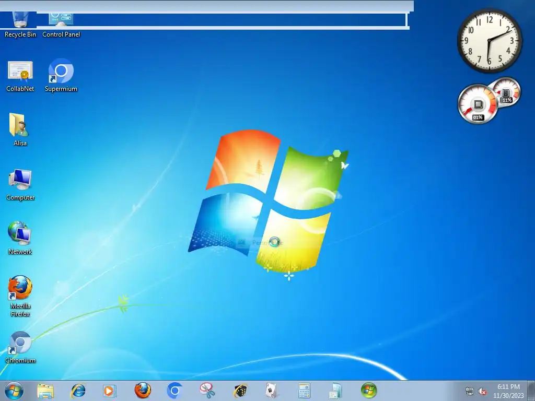This screenshot has height=401, width=535.
Task: Click the 'Alisa' folder label
Action: pos(20,143)
